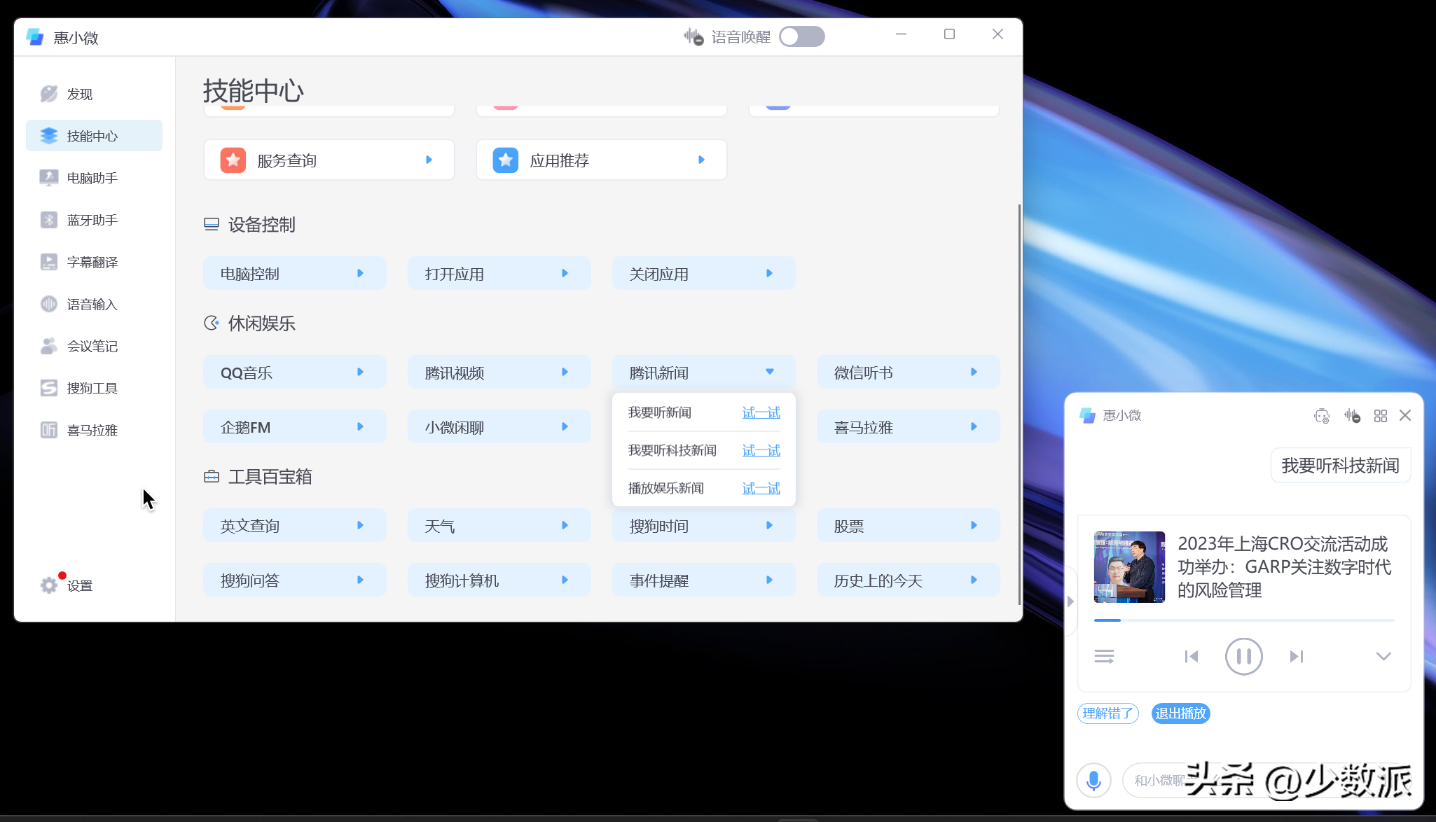Screen dimensions: 1436x822
Task: Pause the news playback
Action: click(1244, 657)
